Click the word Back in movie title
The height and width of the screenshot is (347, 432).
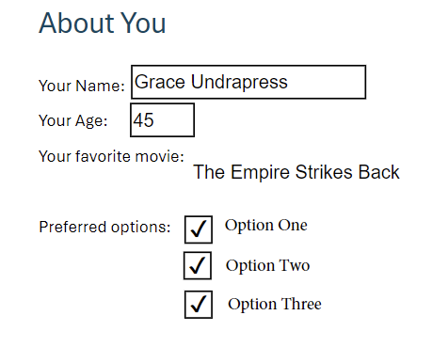(x=379, y=172)
